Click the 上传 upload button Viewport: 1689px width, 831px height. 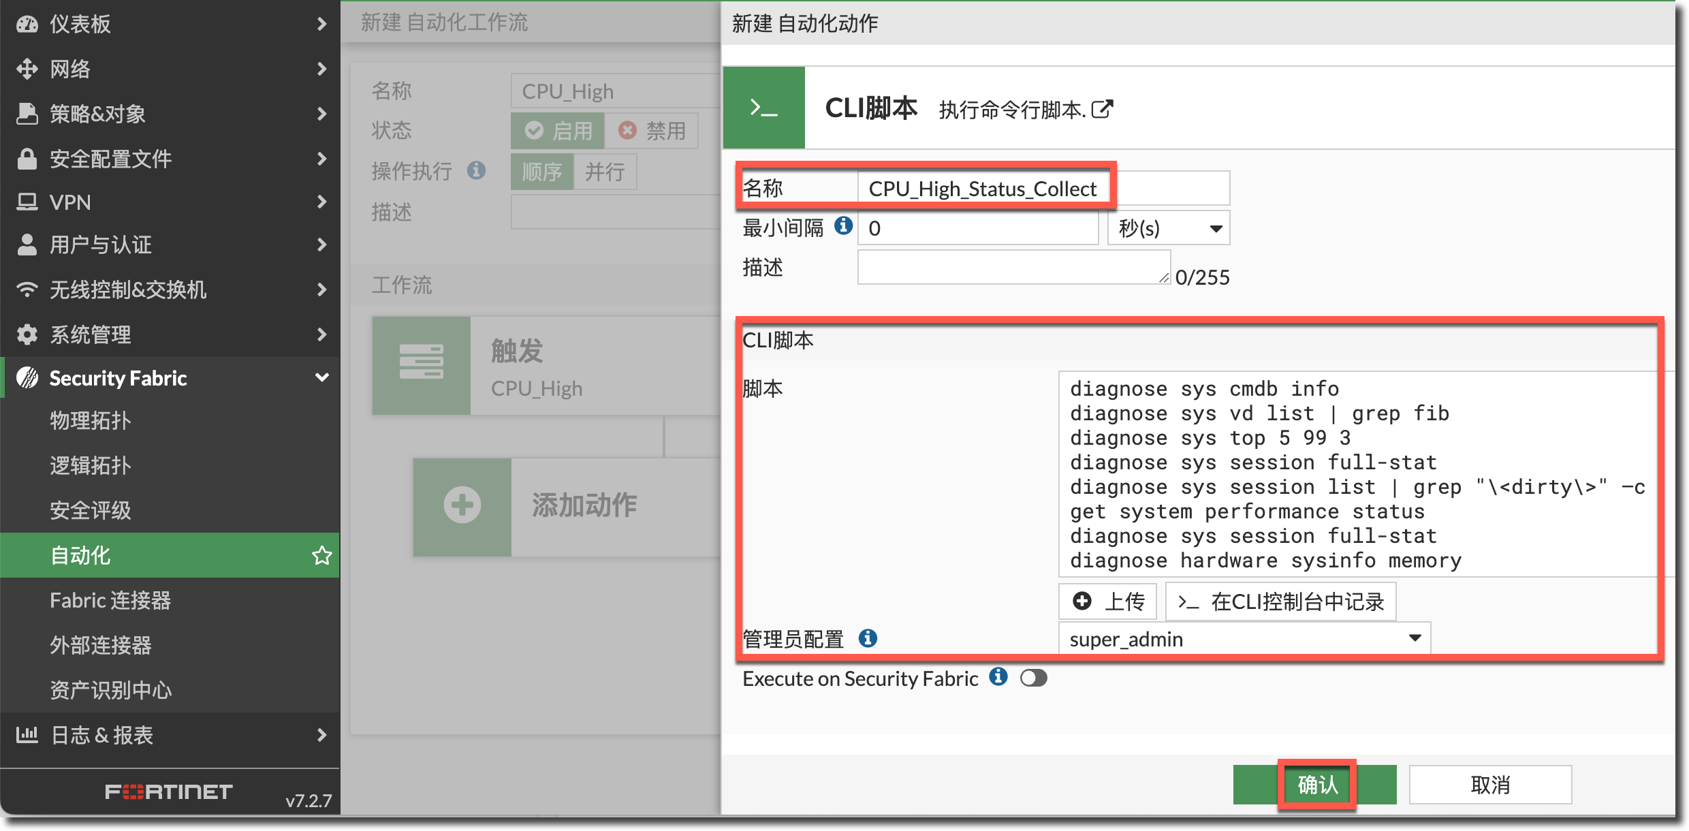click(1108, 601)
